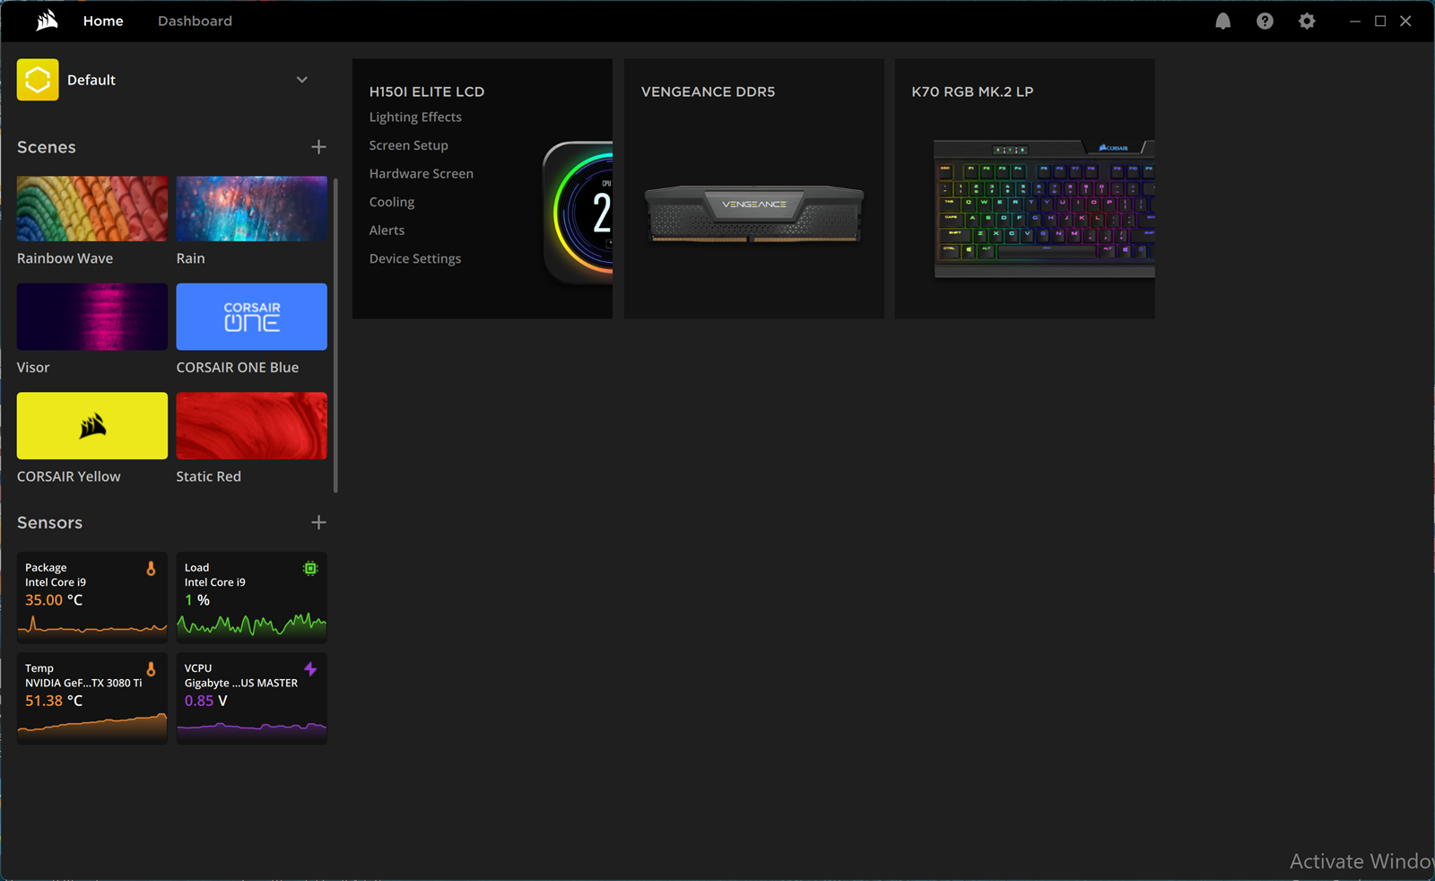Open the settings gear
This screenshot has height=881, width=1435.
click(1307, 21)
